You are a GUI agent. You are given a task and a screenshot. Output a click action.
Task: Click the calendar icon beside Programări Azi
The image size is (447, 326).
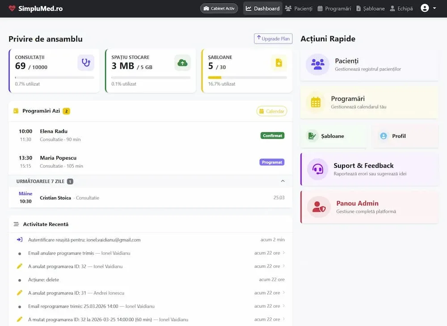[16, 110]
